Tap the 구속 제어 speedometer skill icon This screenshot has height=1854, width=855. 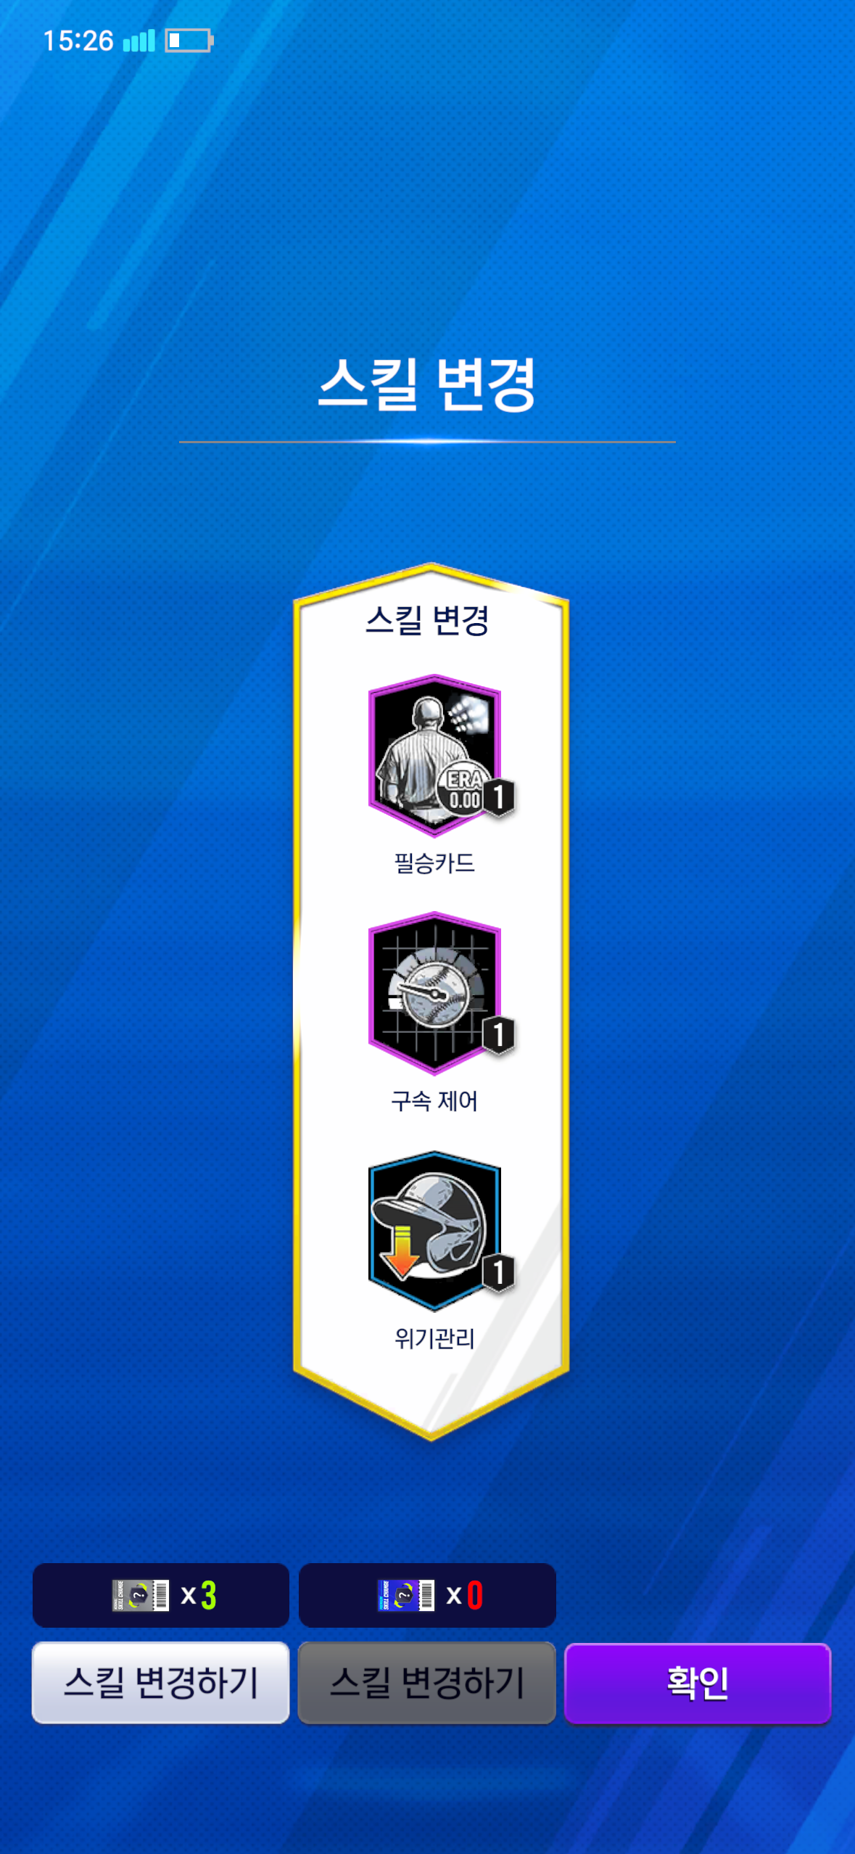click(x=434, y=993)
